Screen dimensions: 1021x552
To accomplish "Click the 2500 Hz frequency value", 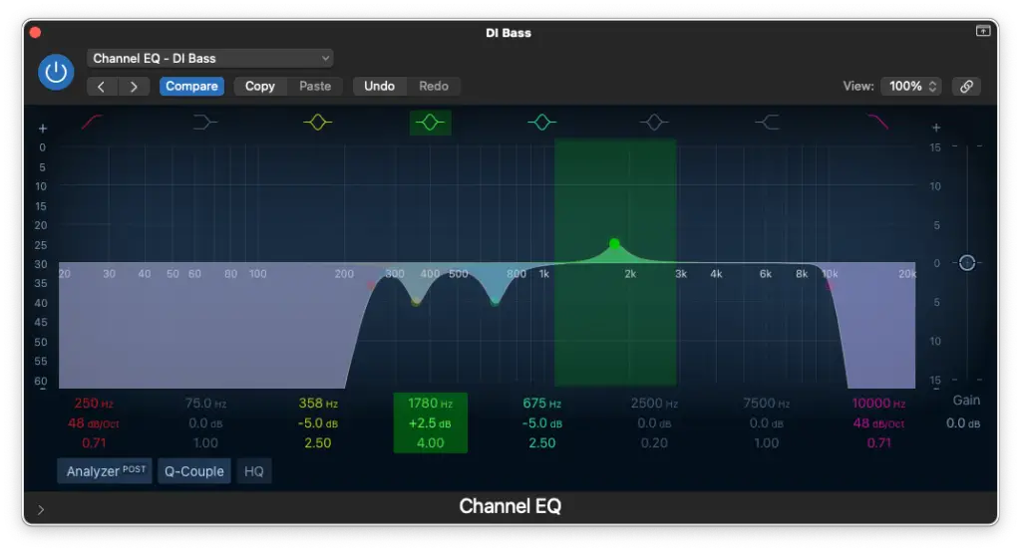I will pos(654,404).
